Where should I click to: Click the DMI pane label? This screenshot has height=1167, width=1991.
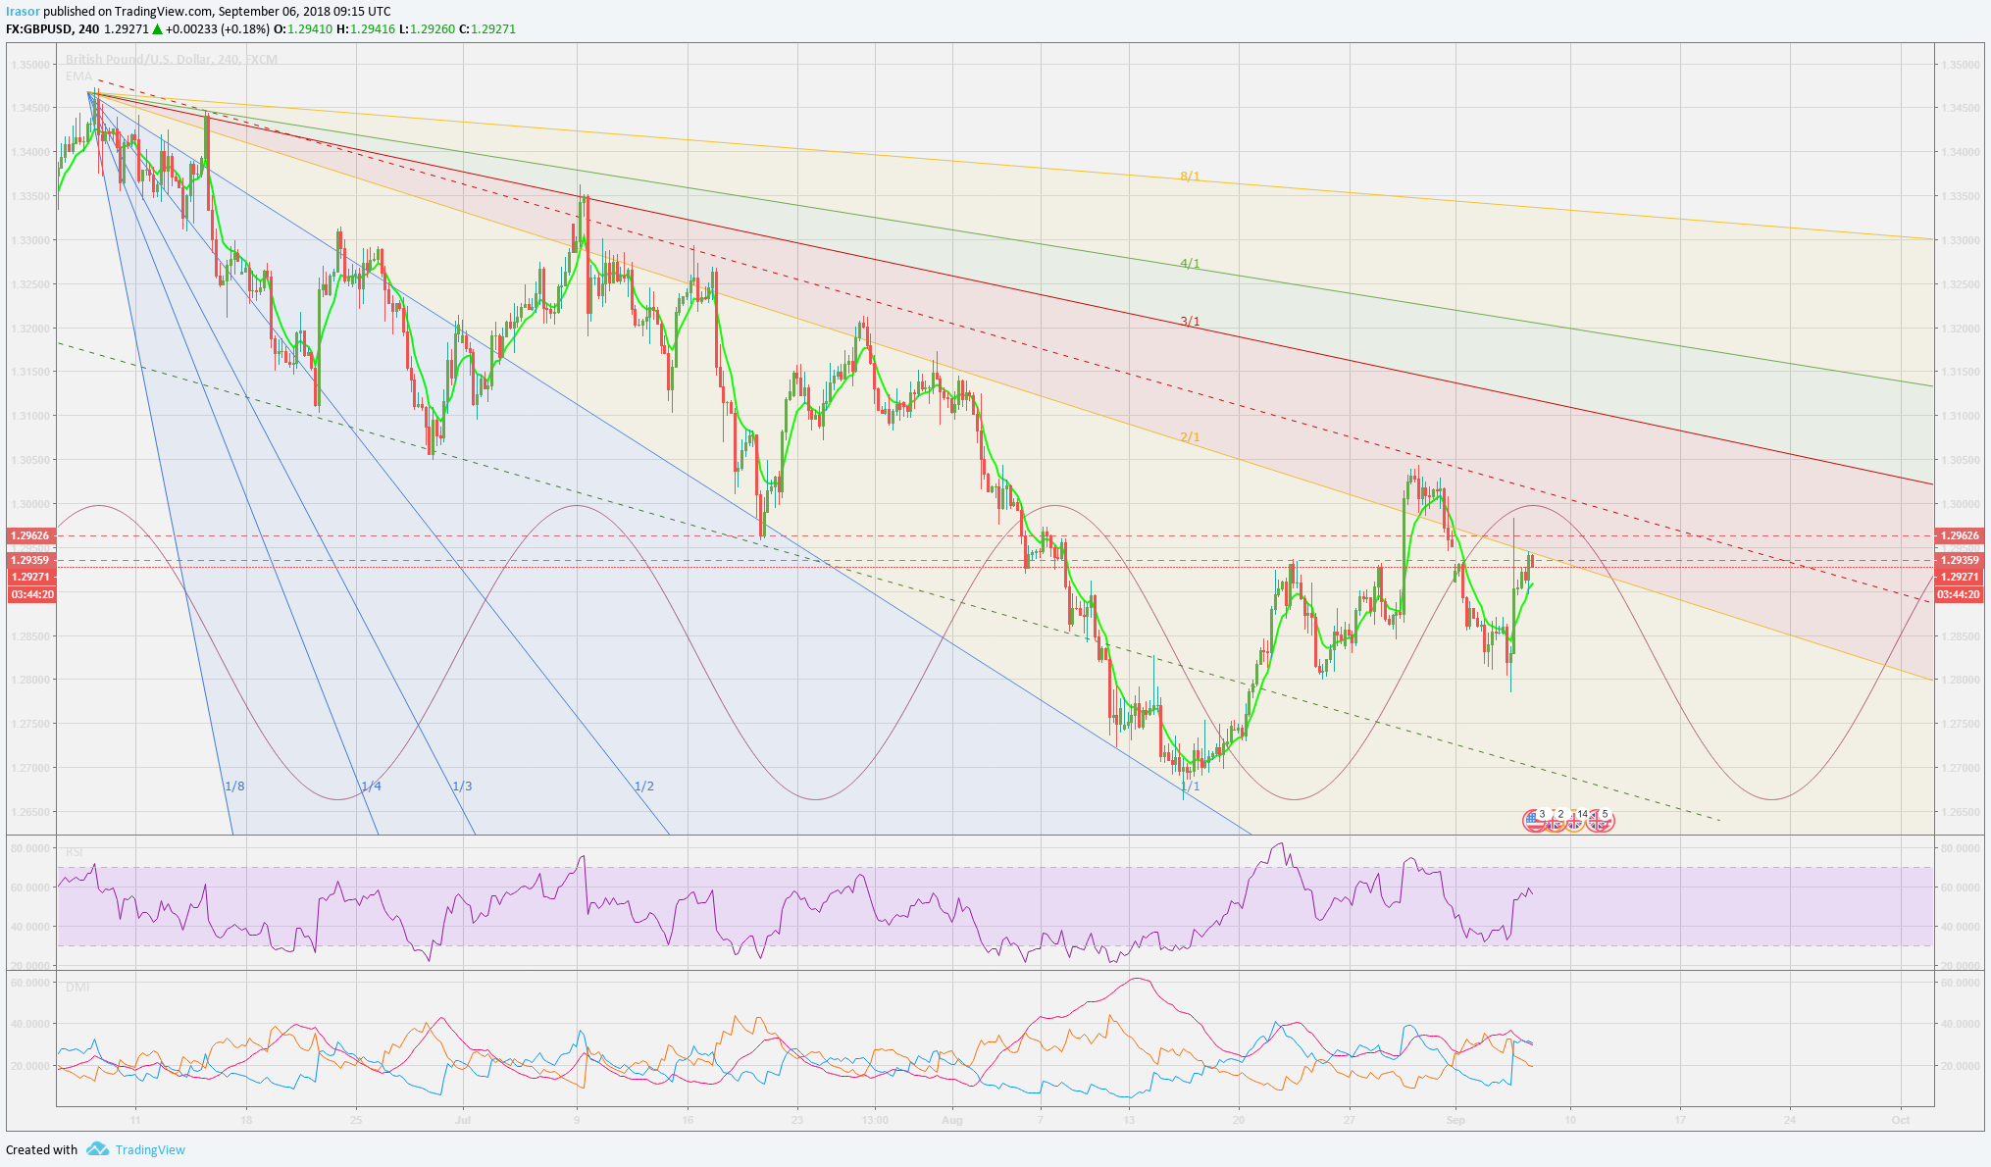77,988
